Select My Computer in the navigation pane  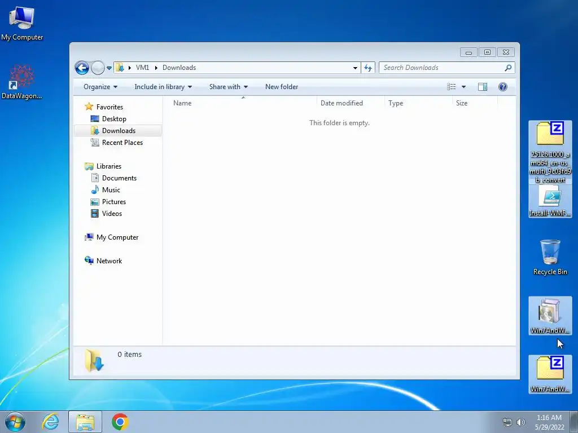117,237
